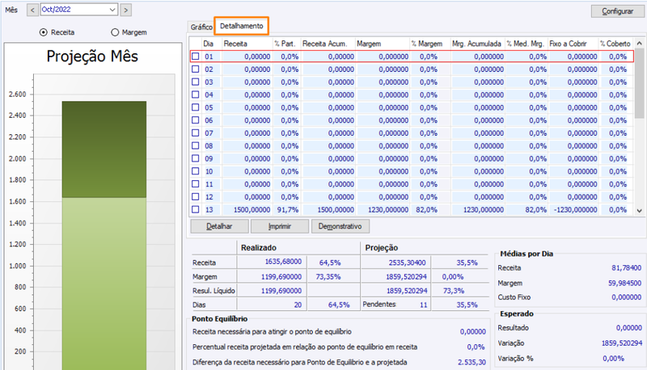Image resolution: width=647 pixels, height=370 pixels.
Task: Open the Demonstrativo report button
Action: point(340,226)
